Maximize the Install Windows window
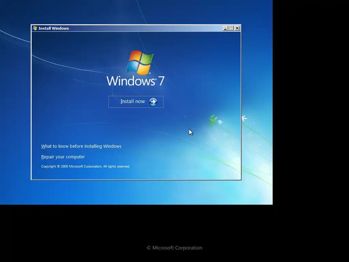This screenshot has height=262, width=349. point(231,28)
